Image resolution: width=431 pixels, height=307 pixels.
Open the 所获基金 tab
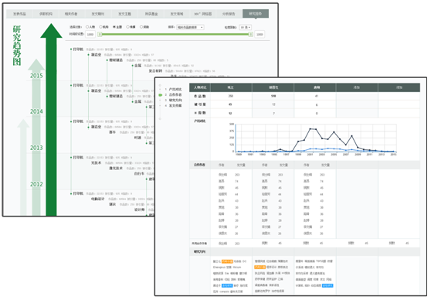pyautogui.click(x=151, y=14)
